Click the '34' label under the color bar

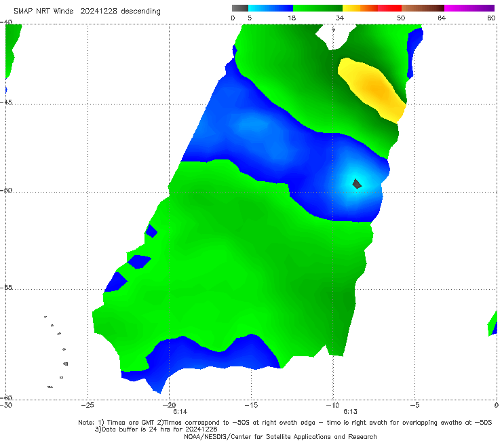coord(340,18)
